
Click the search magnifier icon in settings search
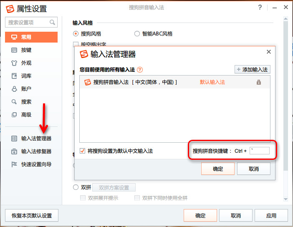(x=53, y=23)
